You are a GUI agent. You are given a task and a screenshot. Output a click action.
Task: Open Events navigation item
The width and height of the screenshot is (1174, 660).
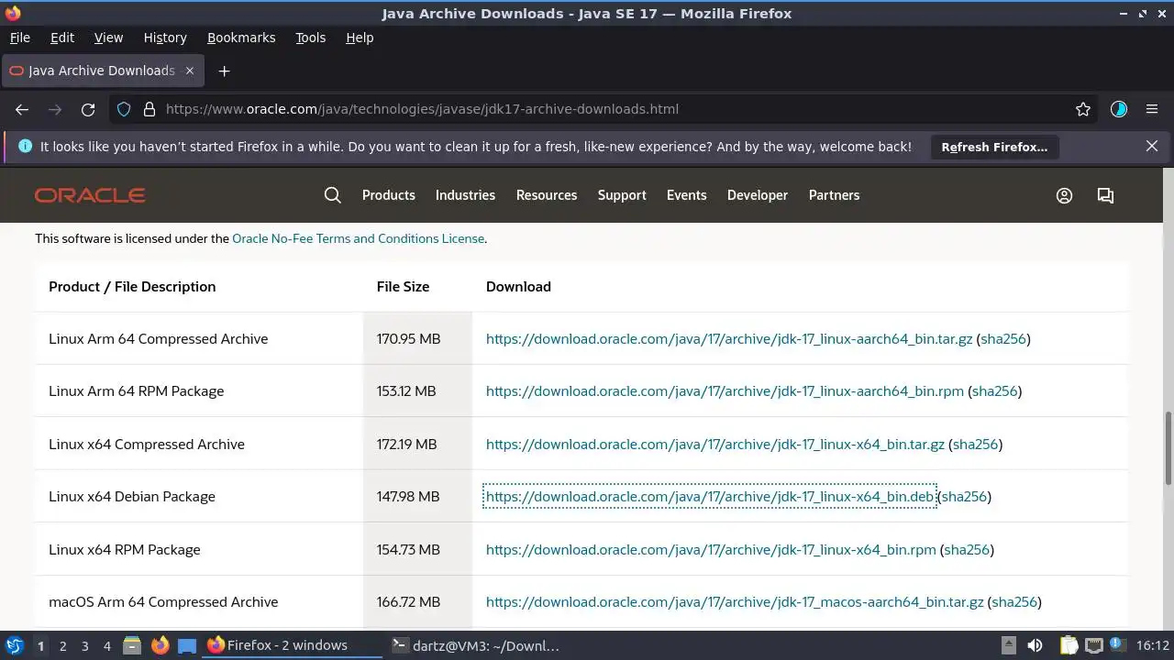687,195
